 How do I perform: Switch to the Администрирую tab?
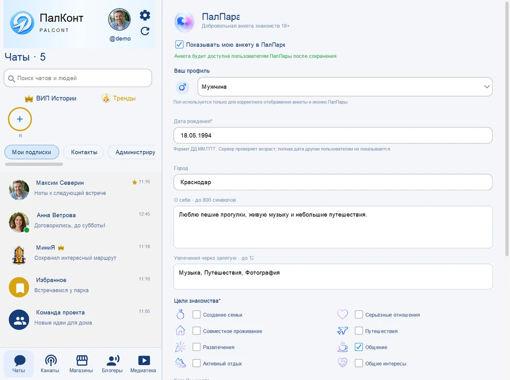coord(132,152)
